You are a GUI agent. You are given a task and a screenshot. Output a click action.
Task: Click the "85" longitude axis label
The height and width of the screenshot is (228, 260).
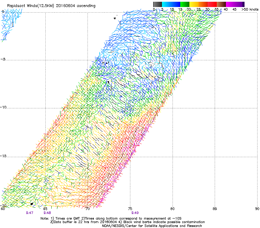coord(215,209)
